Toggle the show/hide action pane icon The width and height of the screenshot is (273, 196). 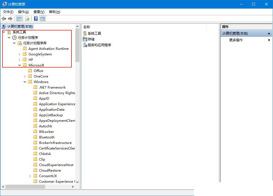click(43, 19)
